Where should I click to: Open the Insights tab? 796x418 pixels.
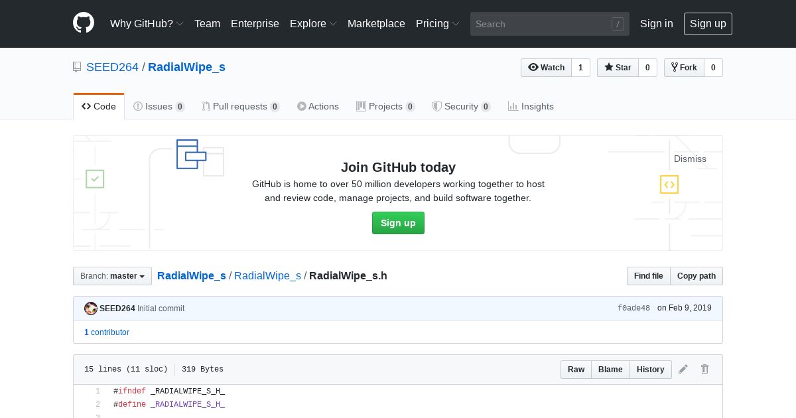(531, 106)
